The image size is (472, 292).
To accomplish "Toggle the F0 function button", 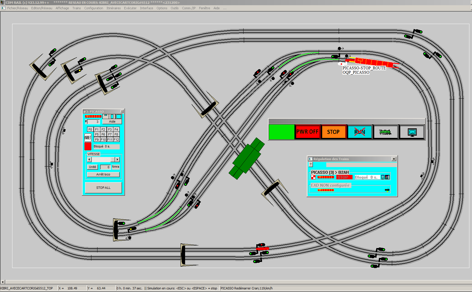I will click(90, 130).
